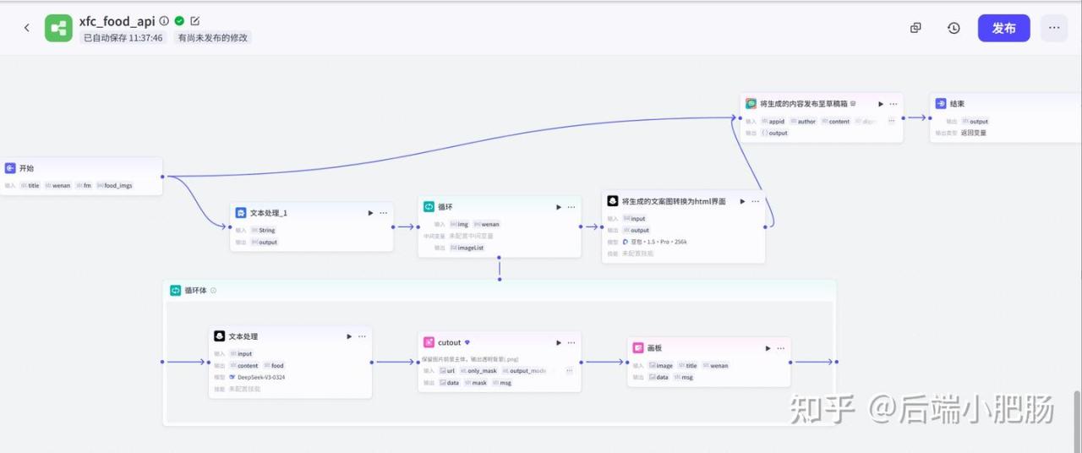Click the duplicate workflow icon in header
The height and width of the screenshot is (453, 1082).
point(915,28)
